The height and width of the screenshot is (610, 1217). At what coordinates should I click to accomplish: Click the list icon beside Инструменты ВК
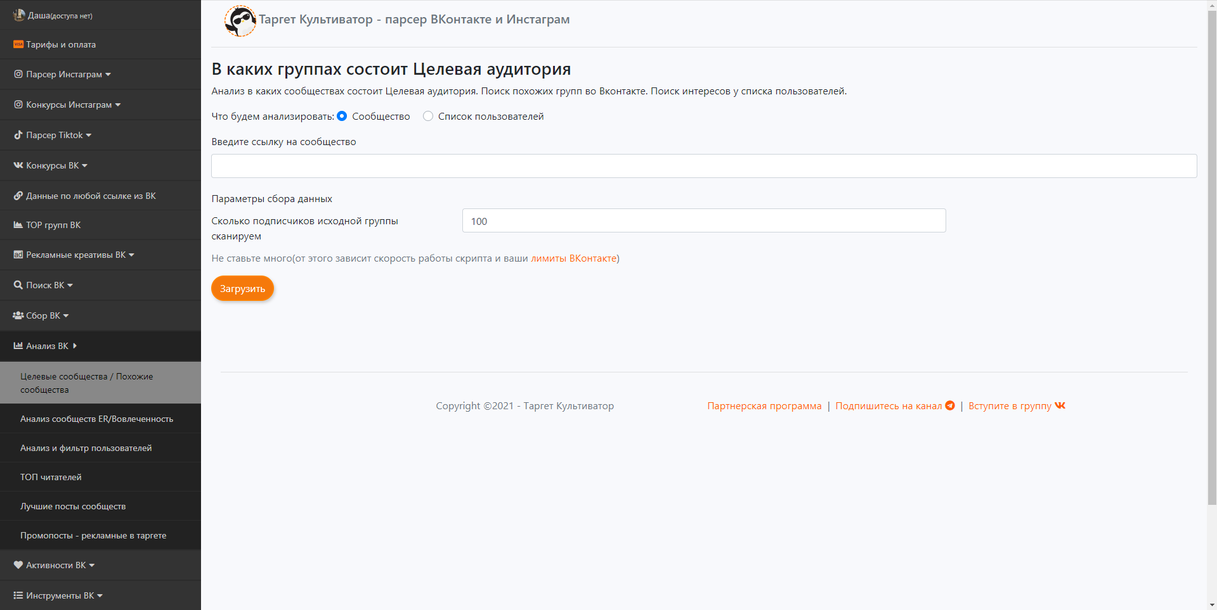[x=18, y=595]
